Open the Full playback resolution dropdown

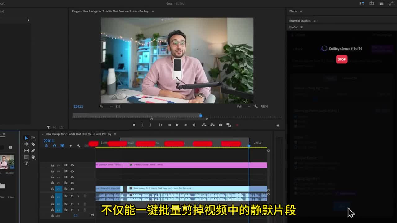tap(243, 107)
